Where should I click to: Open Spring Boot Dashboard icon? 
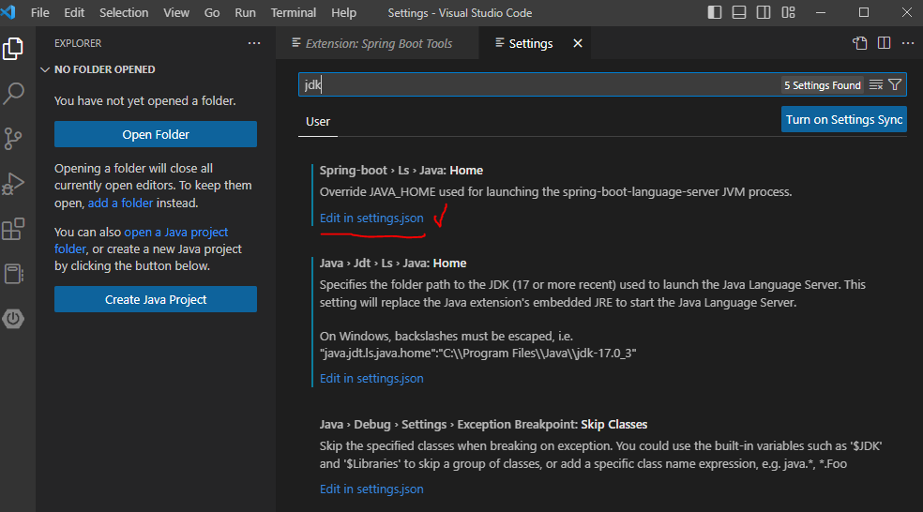click(x=13, y=319)
